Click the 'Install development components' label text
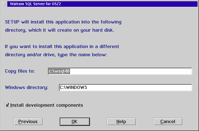The width and height of the screenshot is (199, 131). (47, 105)
